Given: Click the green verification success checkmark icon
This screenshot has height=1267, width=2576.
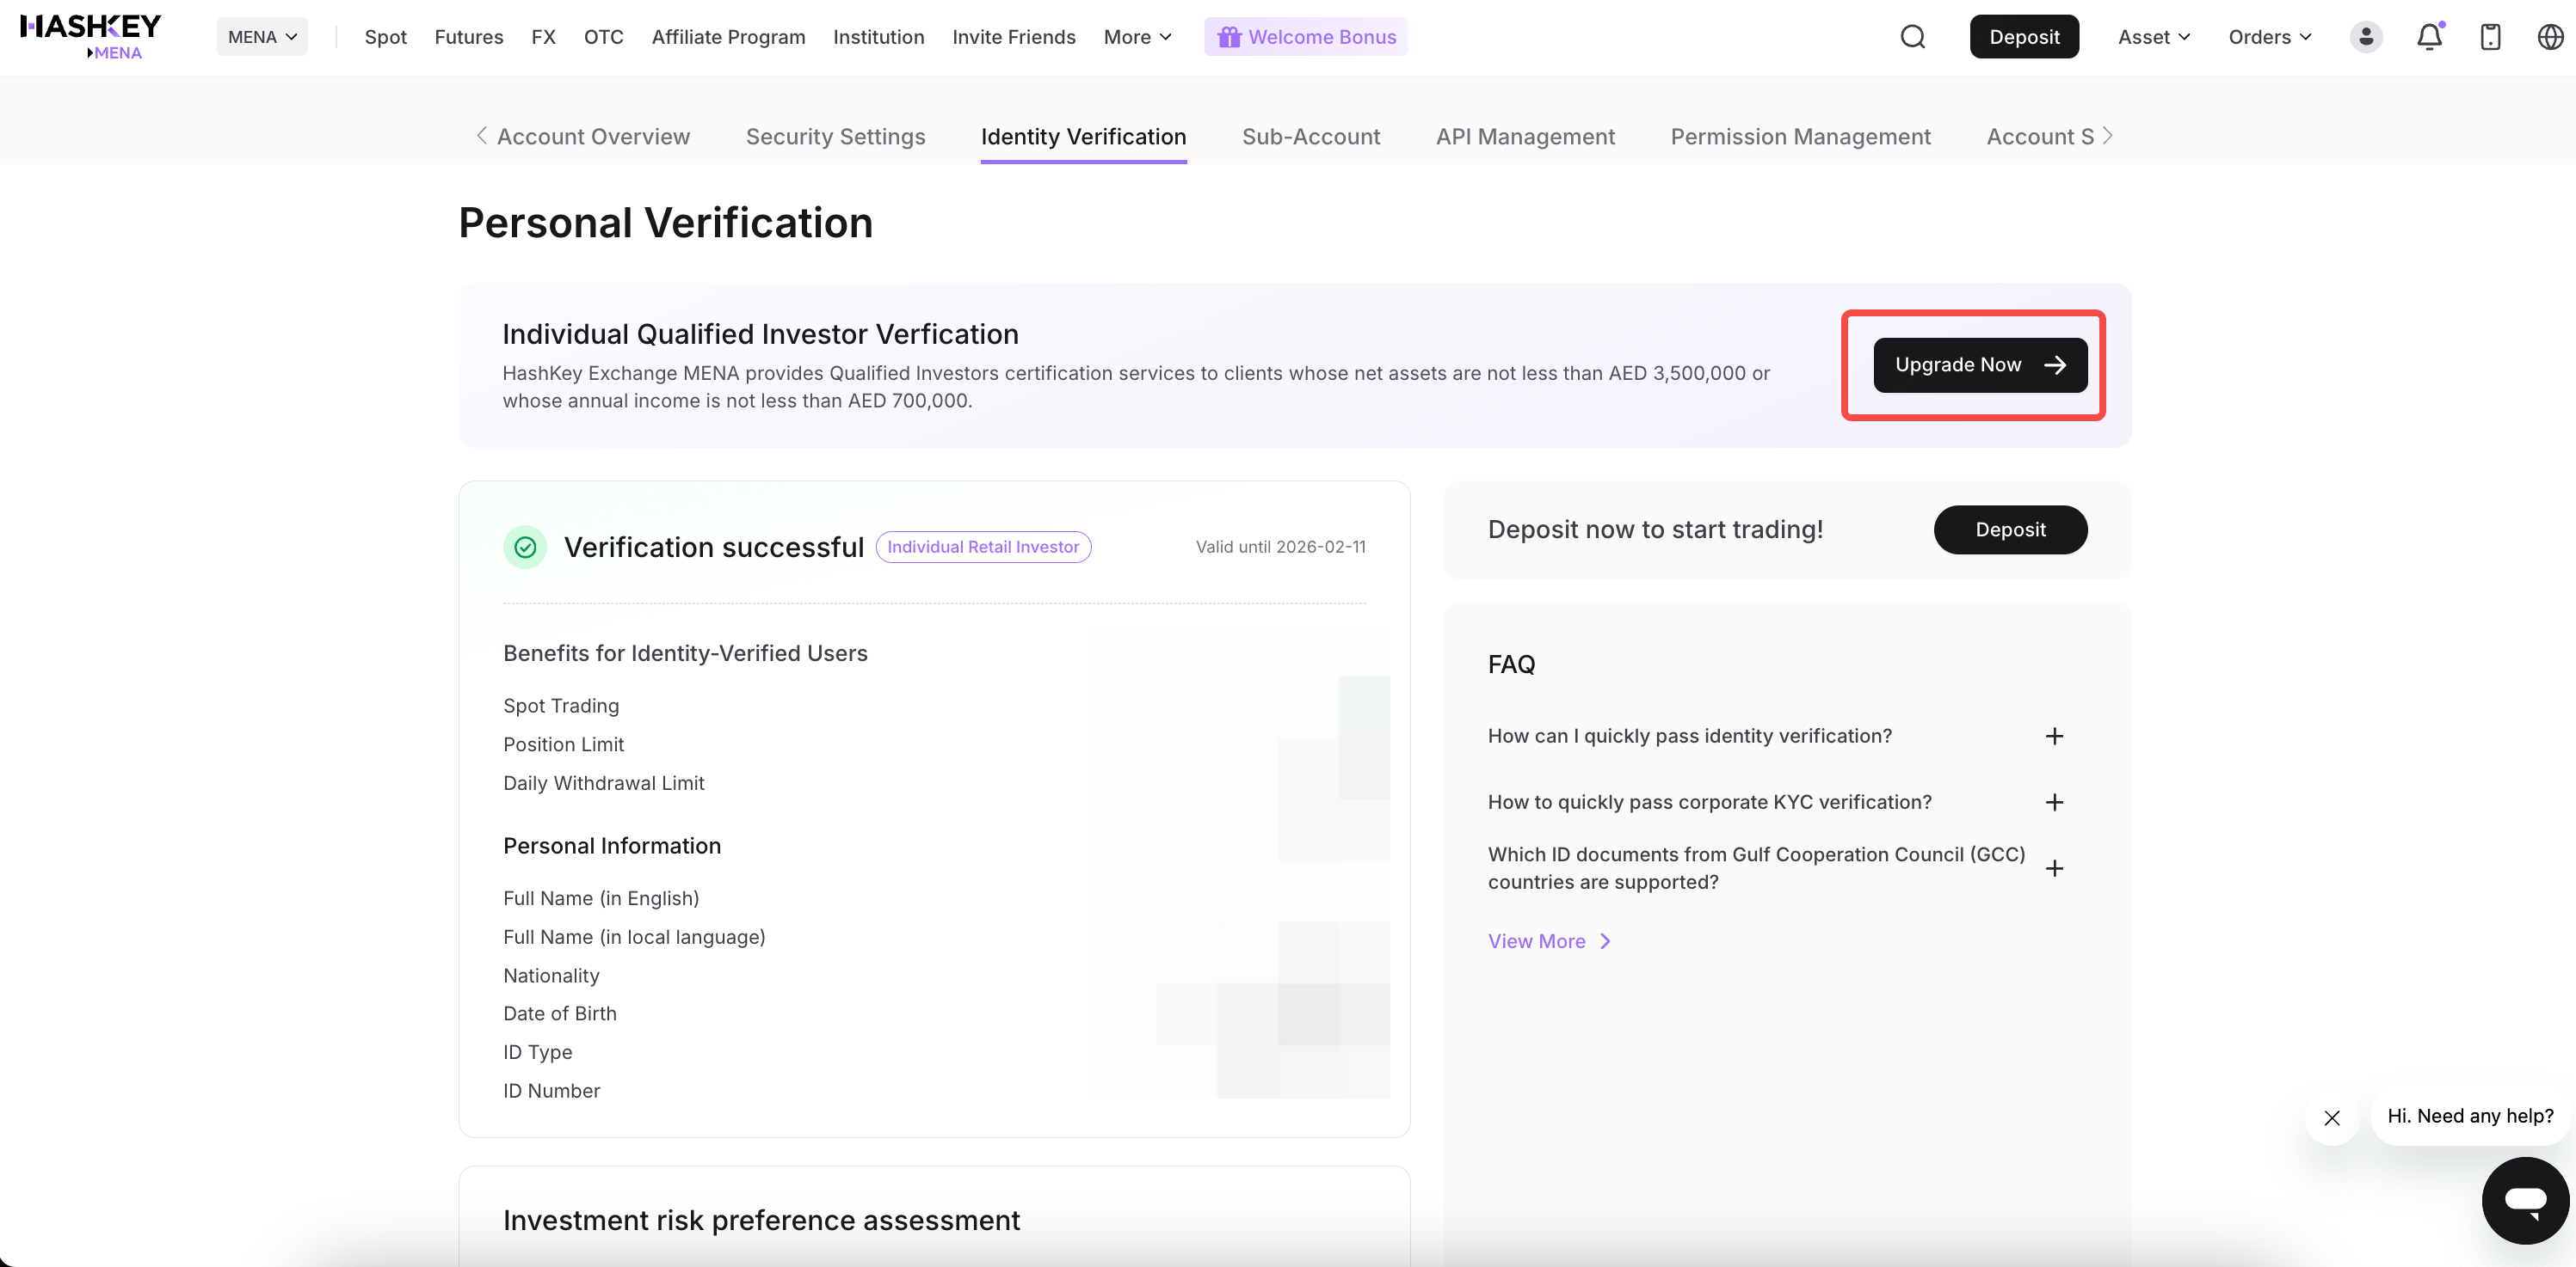Looking at the screenshot, I should pos(525,547).
